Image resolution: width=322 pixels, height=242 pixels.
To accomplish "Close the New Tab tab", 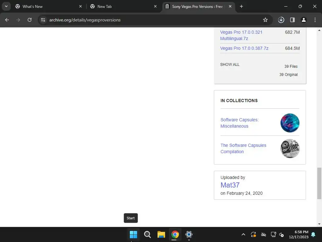I will [155, 6].
